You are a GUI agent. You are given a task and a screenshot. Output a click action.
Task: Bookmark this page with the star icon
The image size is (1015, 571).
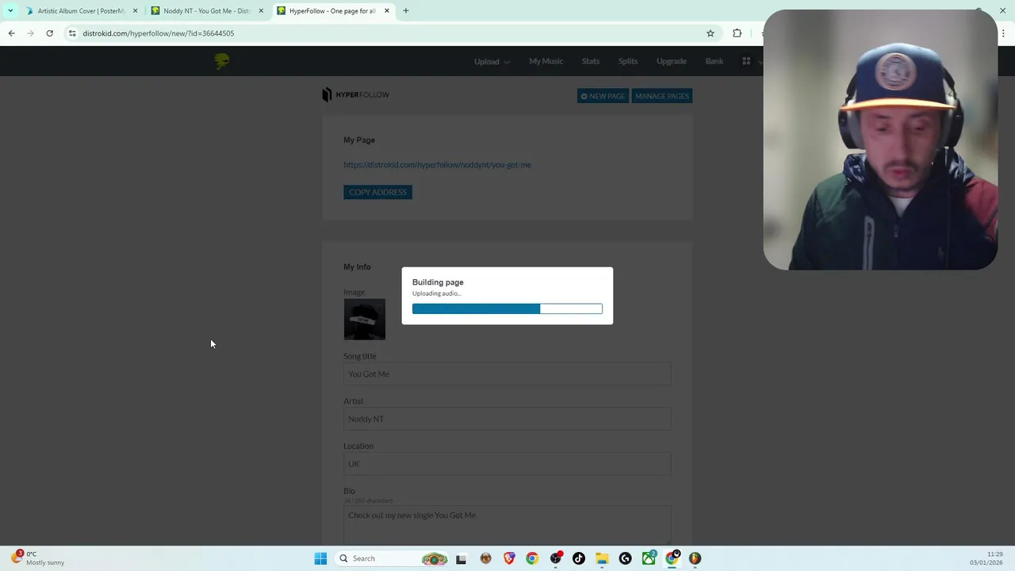point(710,33)
